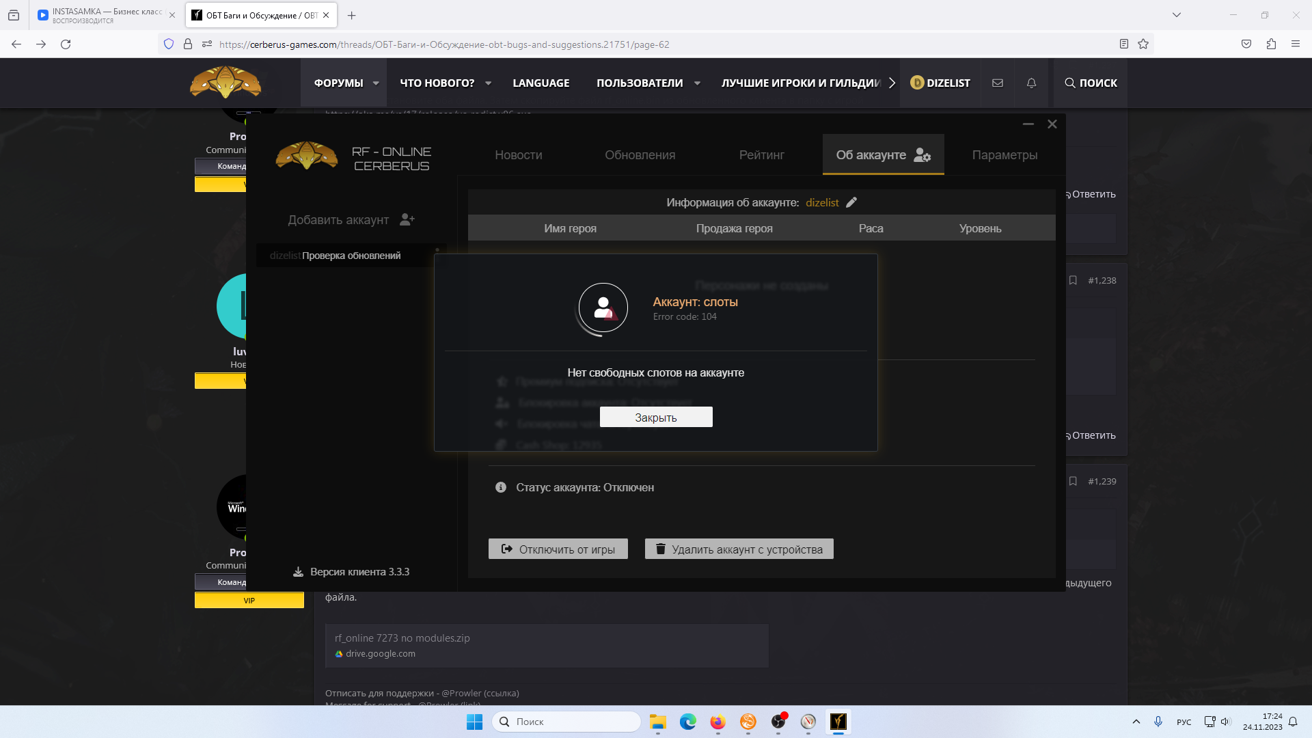Go back in the browser

point(16,44)
